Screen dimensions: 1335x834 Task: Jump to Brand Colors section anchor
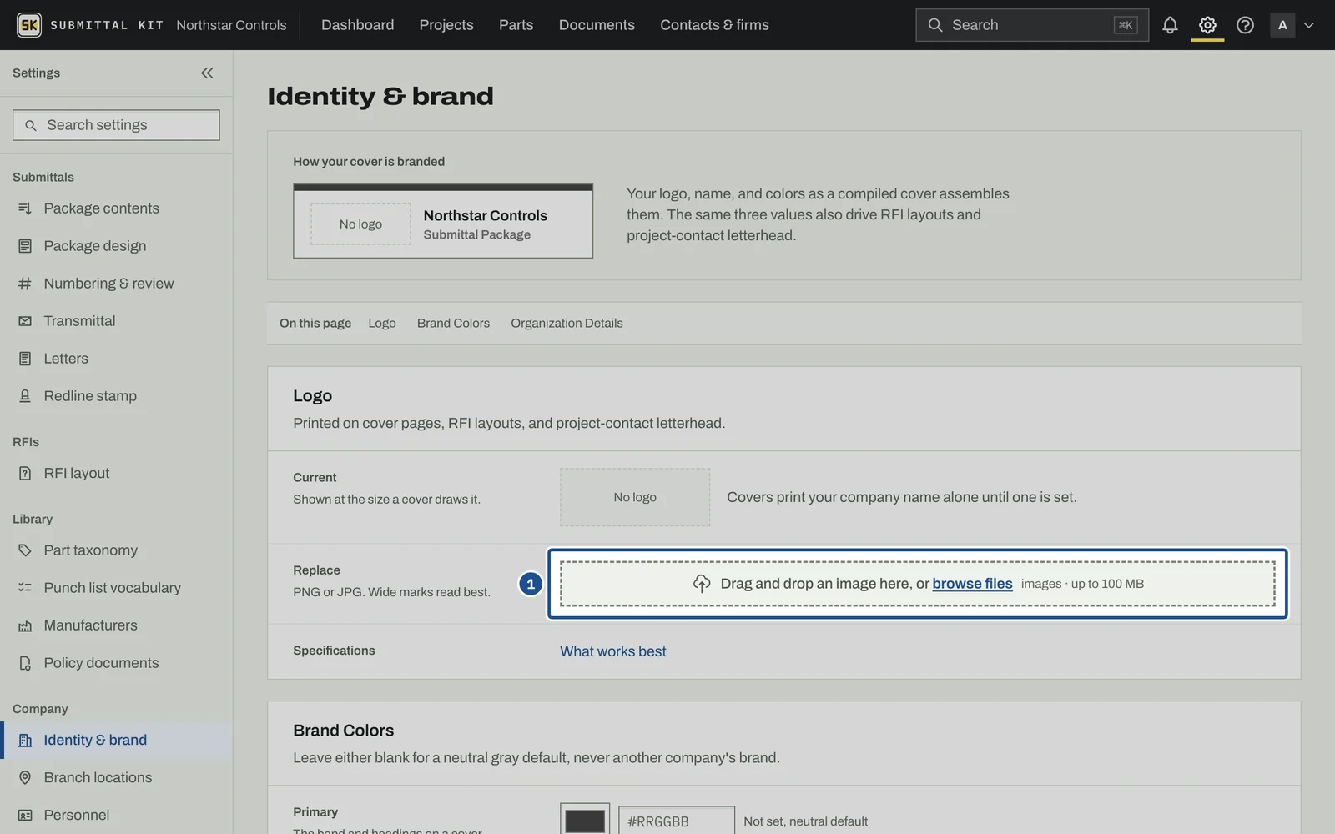(x=453, y=324)
